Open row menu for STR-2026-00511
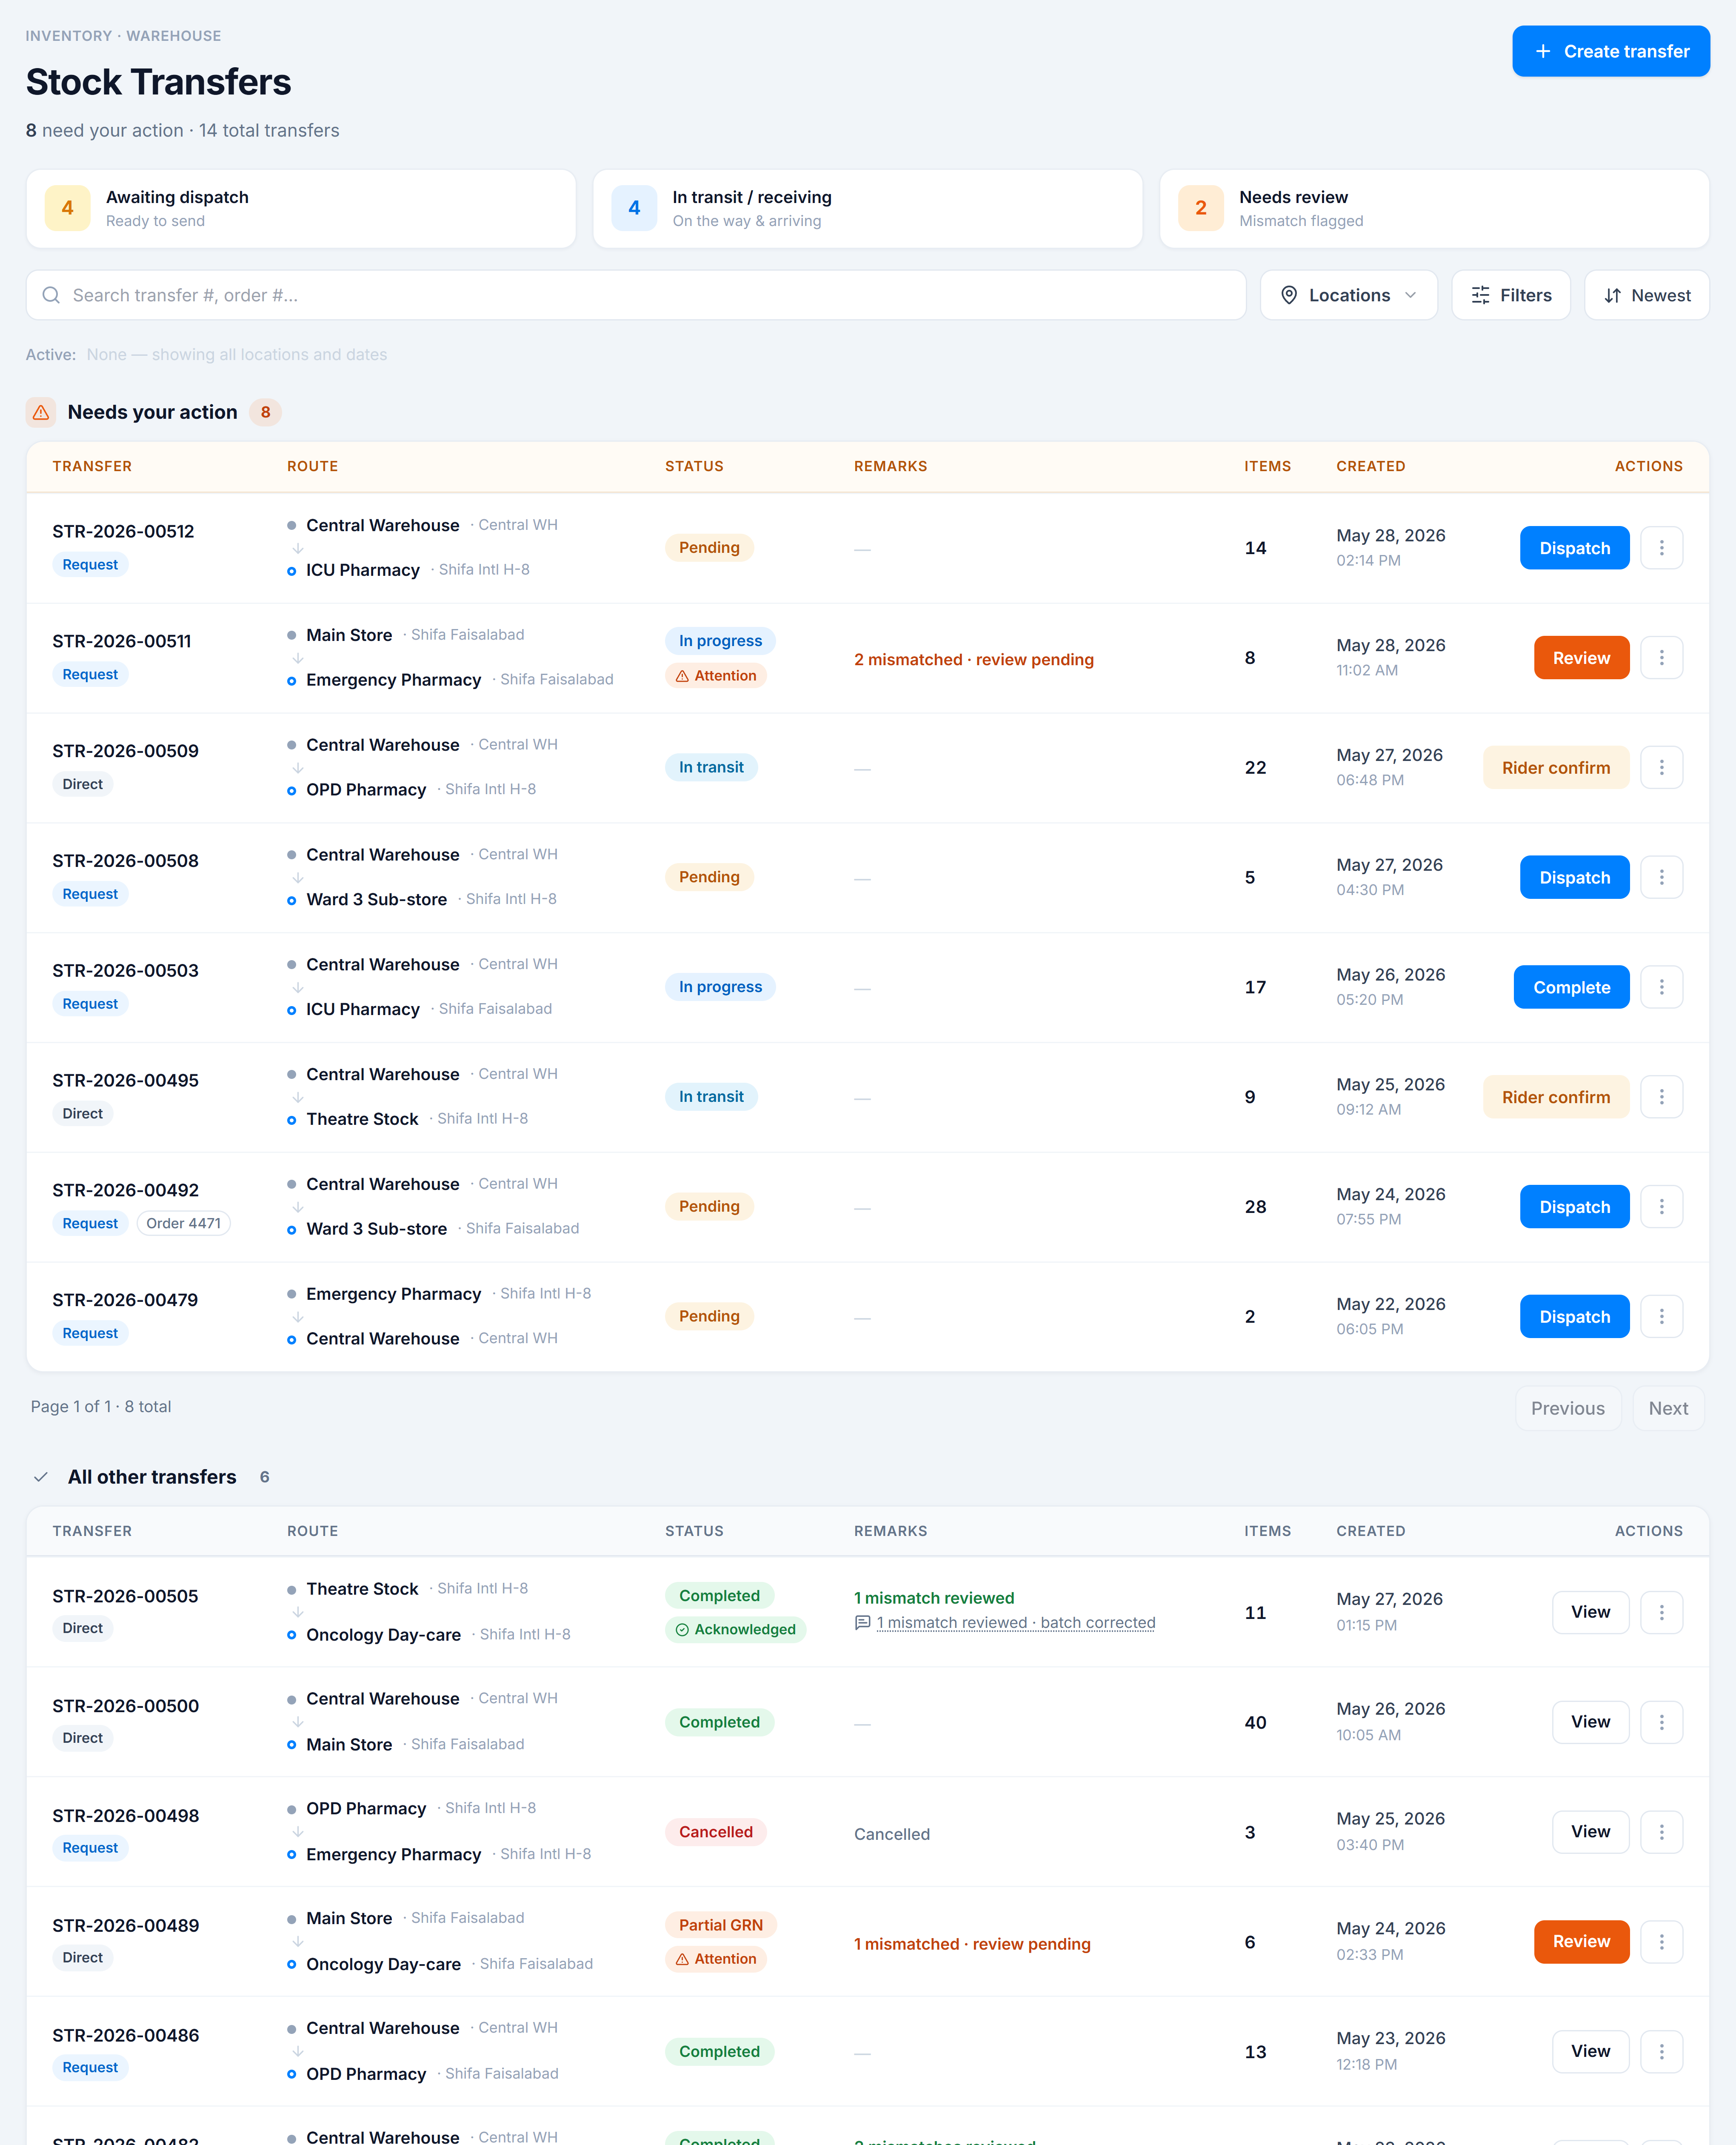 click(1661, 658)
